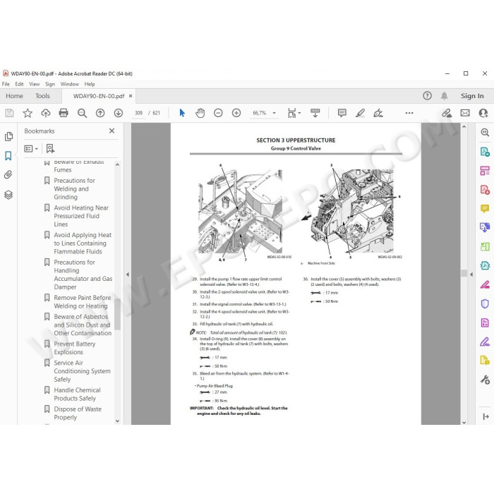The width and height of the screenshot is (494, 494).
Task: Open the Help menu
Action: 90,84
